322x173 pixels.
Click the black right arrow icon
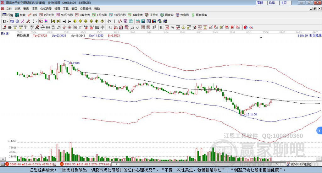69,21
